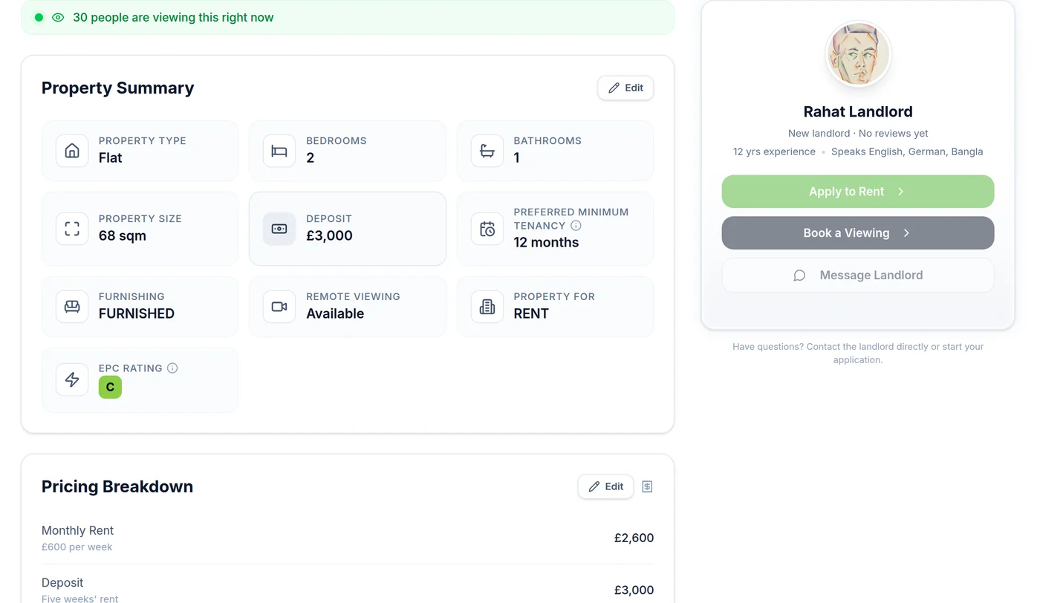Click the 'Property Summary' heading
The image size is (1040, 603).
point(117,88)
